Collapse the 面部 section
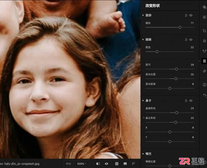 [143, 16]
